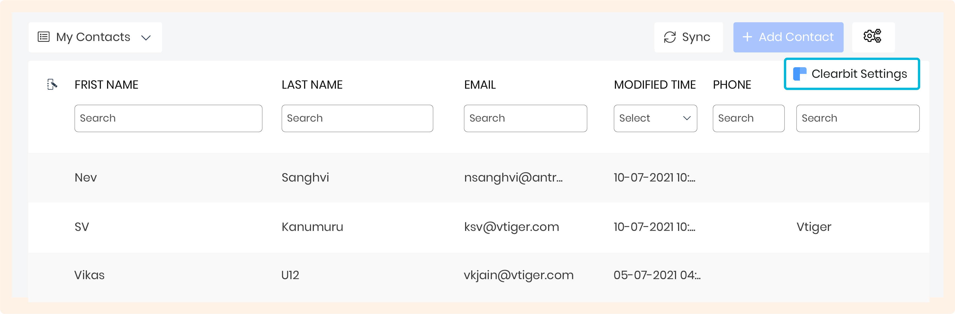Click into the Phone search box

coord(748,118)
